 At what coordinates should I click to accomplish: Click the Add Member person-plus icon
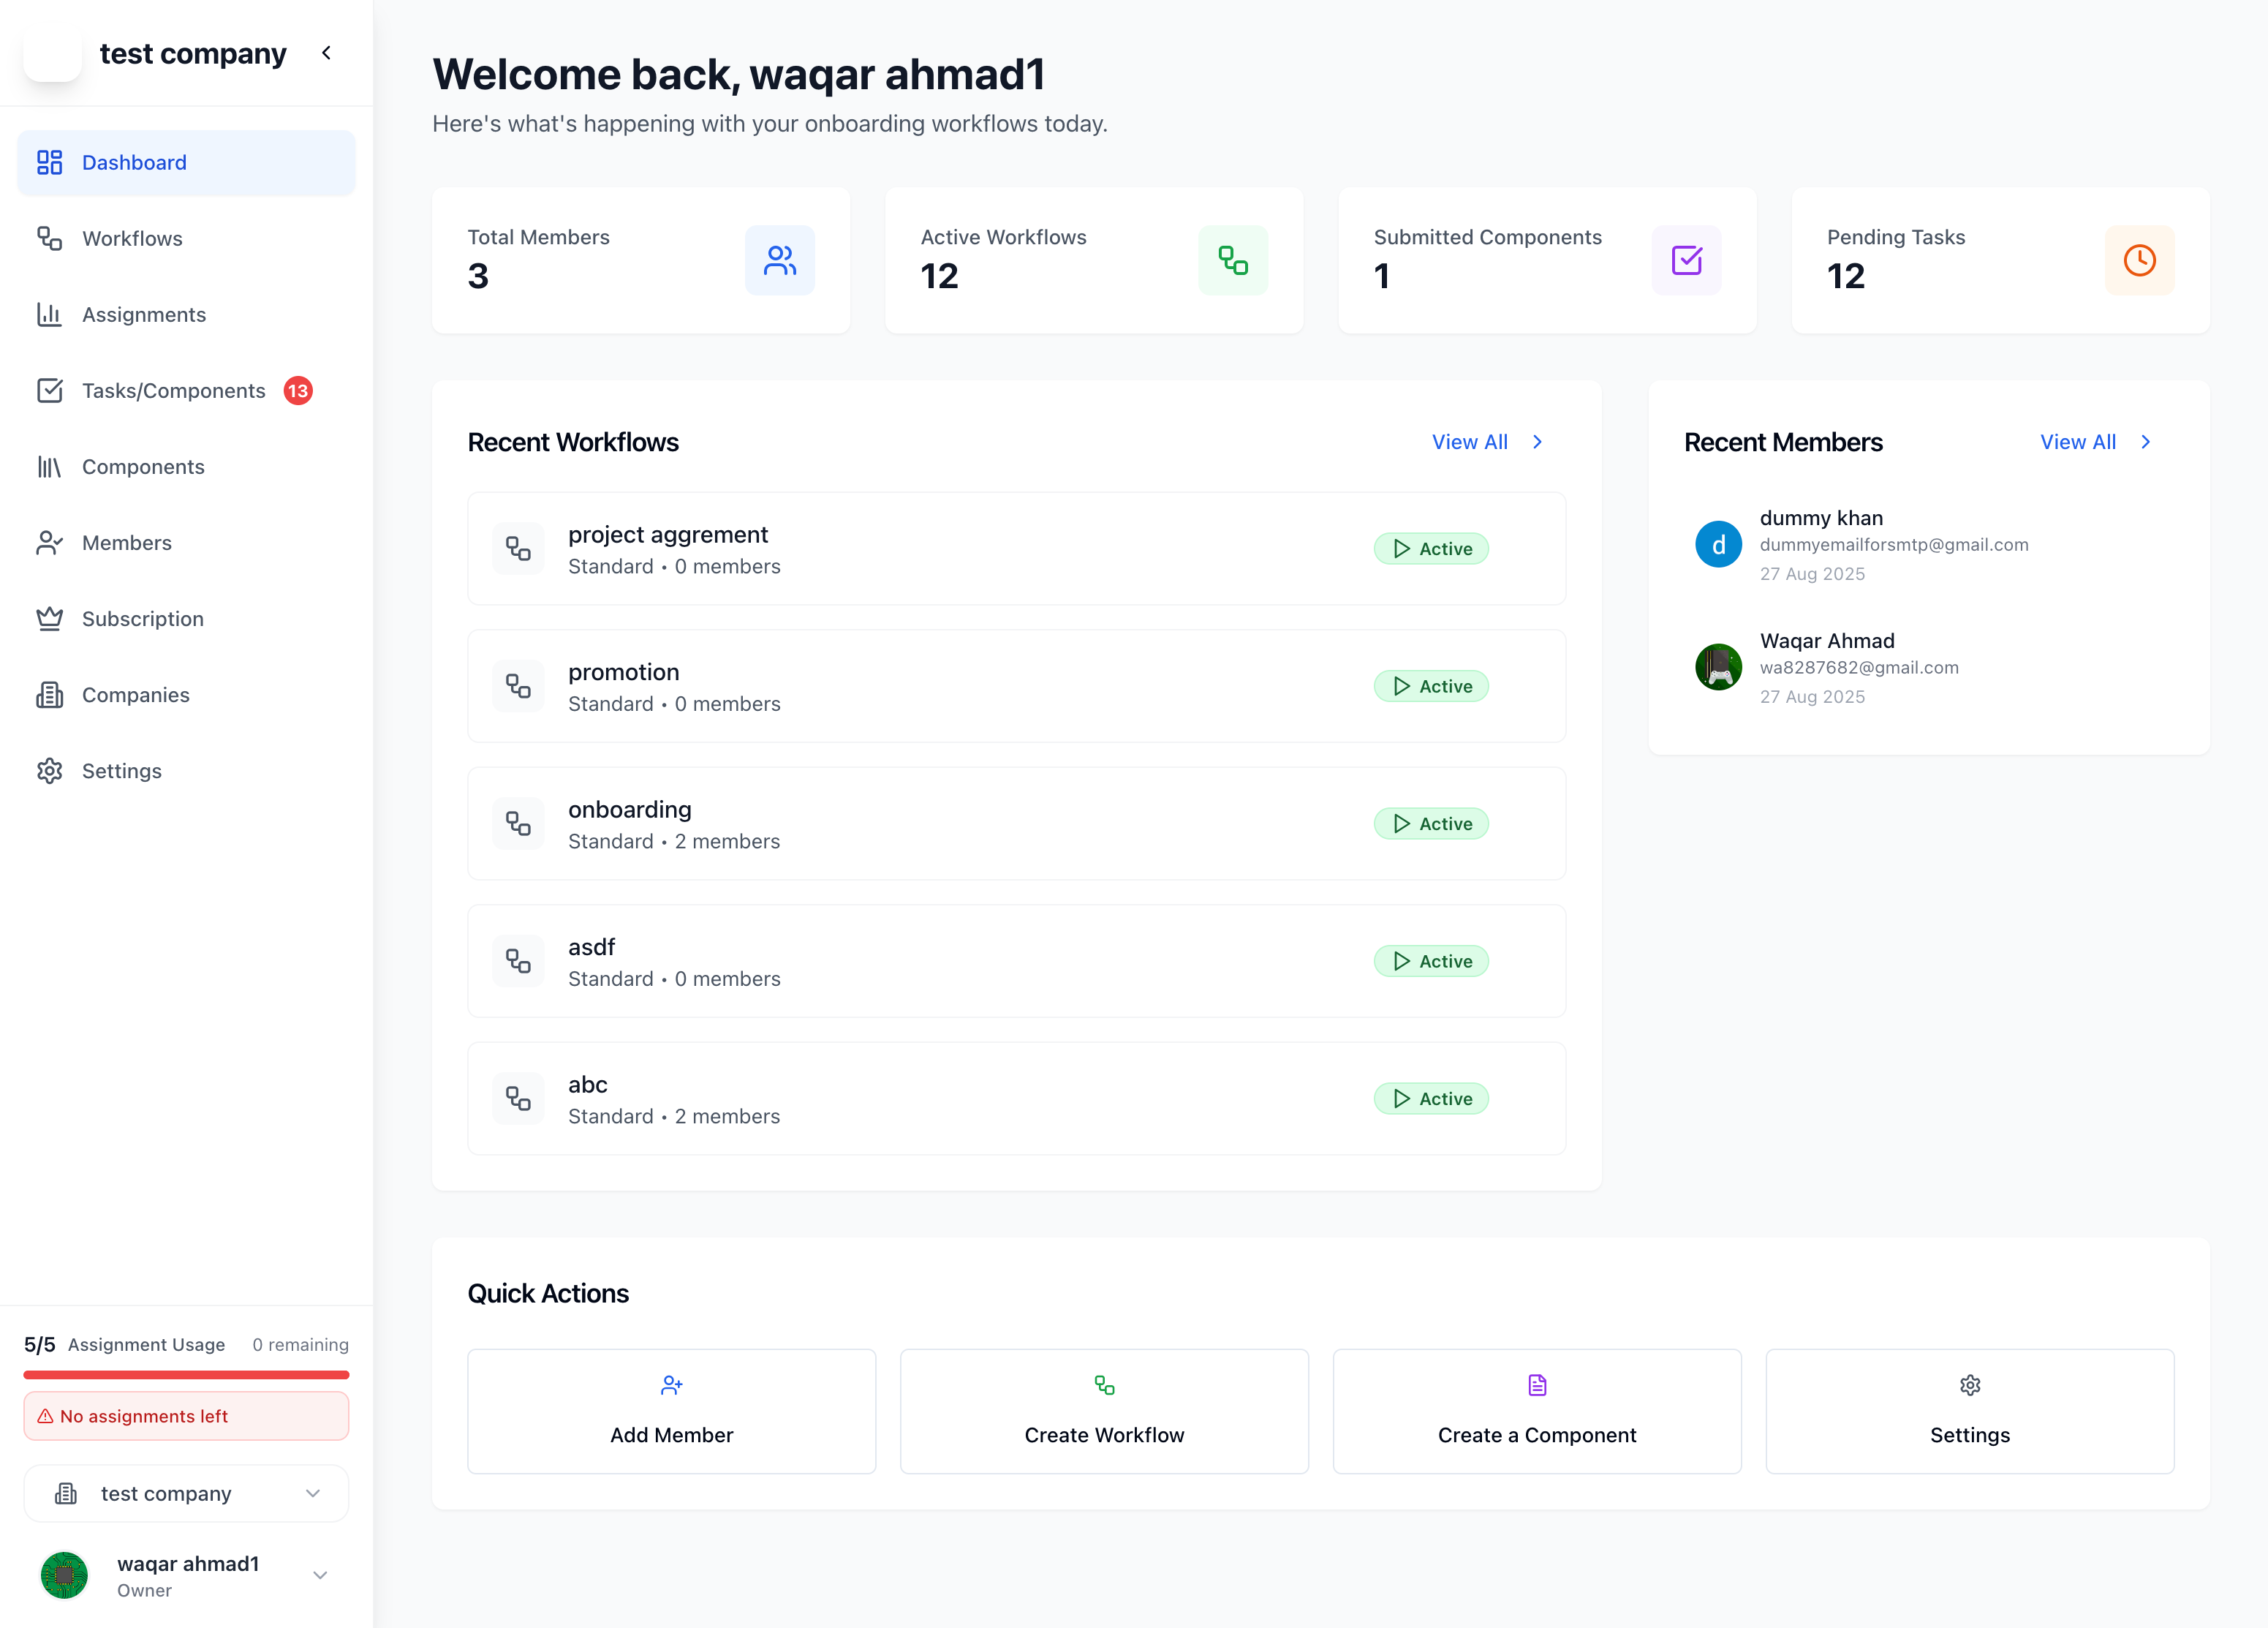(671, 1386)
